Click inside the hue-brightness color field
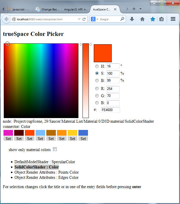 [x=41, y=81]
